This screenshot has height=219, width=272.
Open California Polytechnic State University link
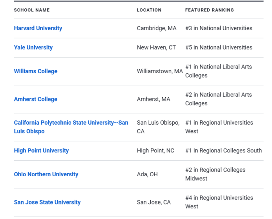[71, 127]
